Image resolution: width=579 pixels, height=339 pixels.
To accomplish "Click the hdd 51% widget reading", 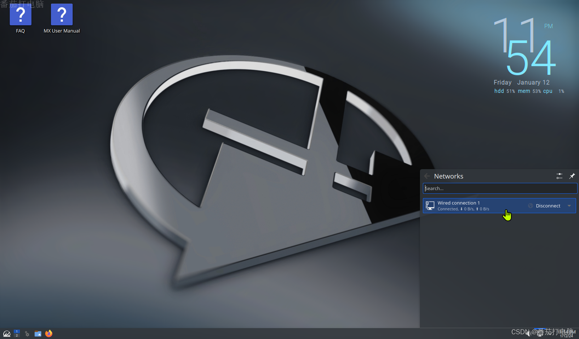I will [505, 91].
